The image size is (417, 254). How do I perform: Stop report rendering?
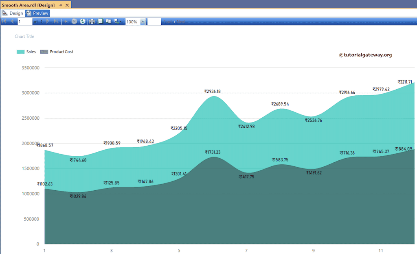click(74, 22)
